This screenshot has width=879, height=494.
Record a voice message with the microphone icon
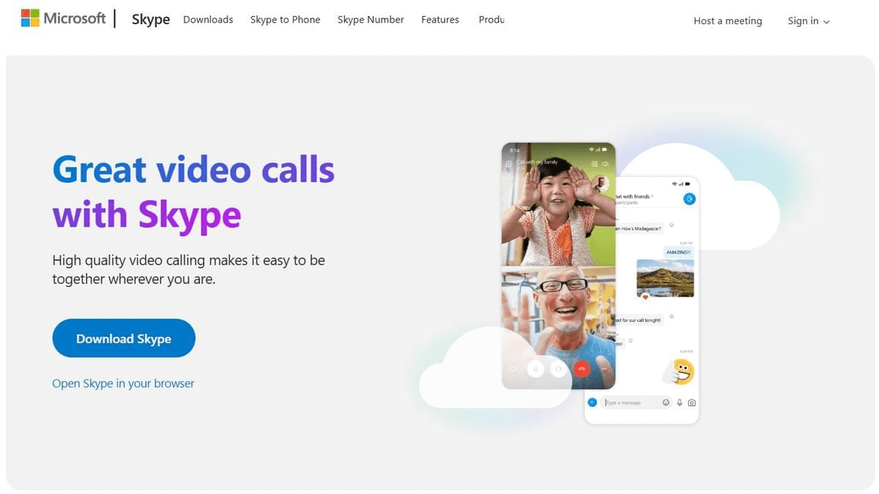point(679,403)
